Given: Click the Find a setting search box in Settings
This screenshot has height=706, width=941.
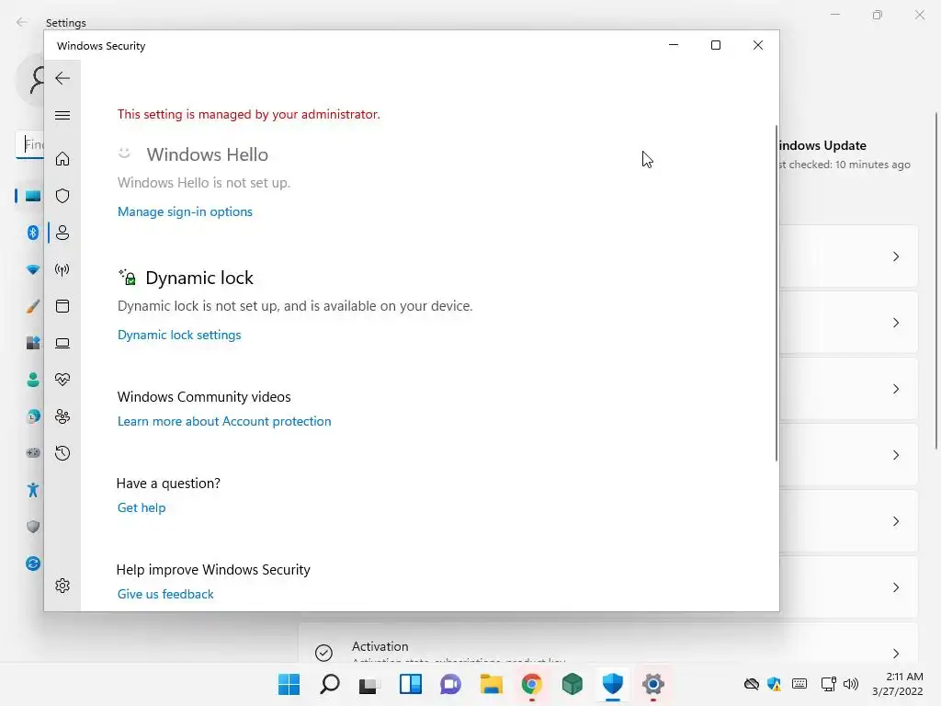Looking at the screenshot, I should coord(29,144).
